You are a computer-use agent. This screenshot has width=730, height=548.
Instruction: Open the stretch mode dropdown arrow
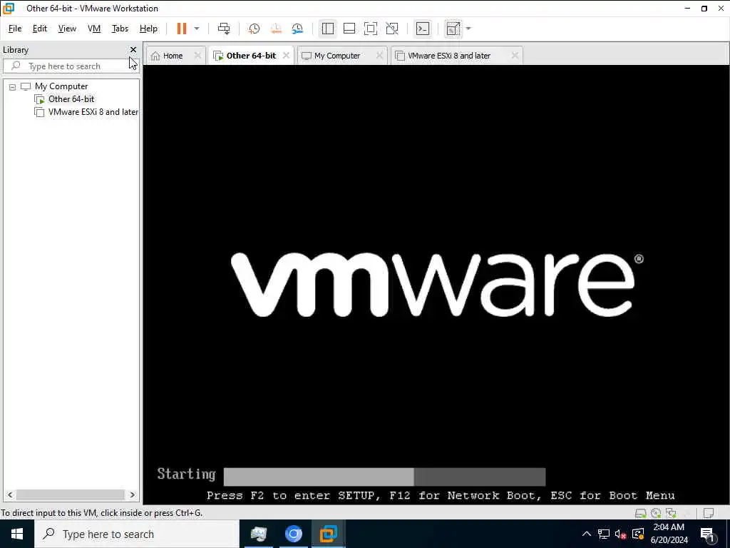(468, 29)
